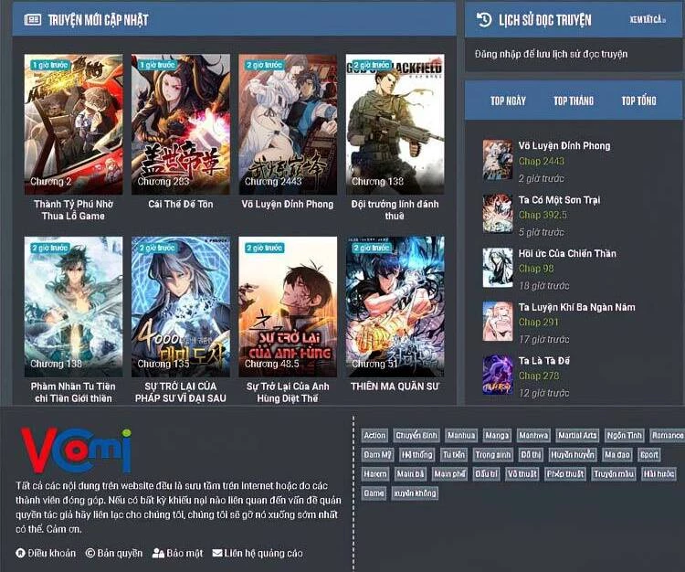The height and width of the screenshot is (572, 685).
Task: Click the VComi logo
Action: tap(76, 450)
